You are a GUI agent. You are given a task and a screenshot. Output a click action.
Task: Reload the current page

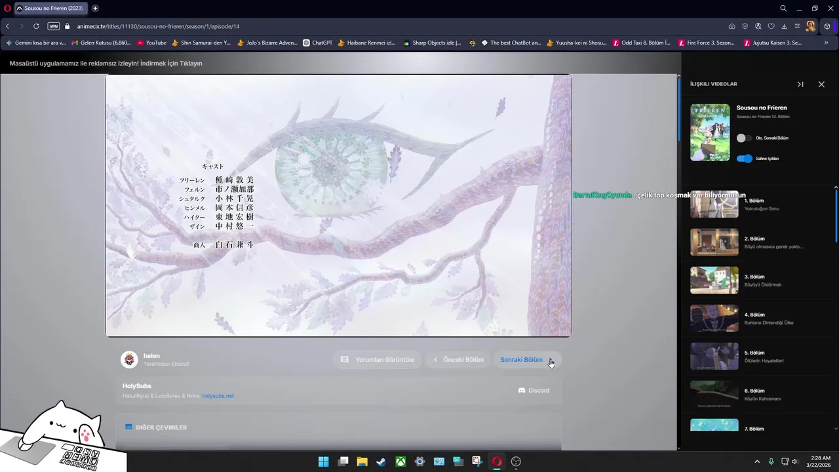pyautogui.click(x=36, y=26)
